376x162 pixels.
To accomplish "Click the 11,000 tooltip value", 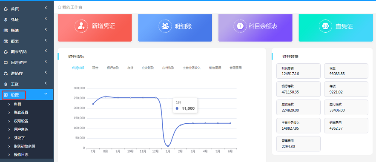I will pos(188,108).
